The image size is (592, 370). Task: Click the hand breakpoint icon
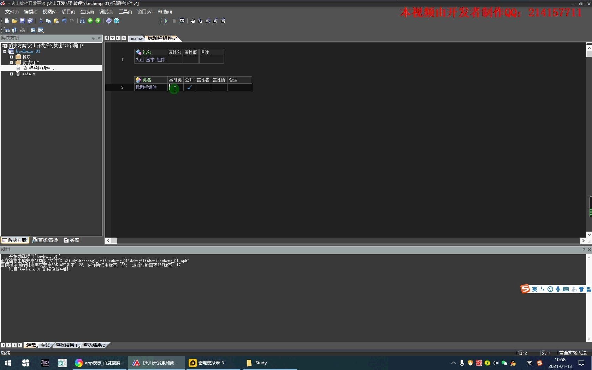tap(193, 21)
